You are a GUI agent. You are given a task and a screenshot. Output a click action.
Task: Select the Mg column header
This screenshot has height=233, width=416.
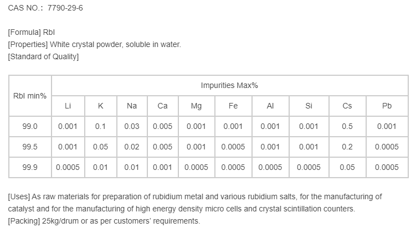tap(196, 106)
